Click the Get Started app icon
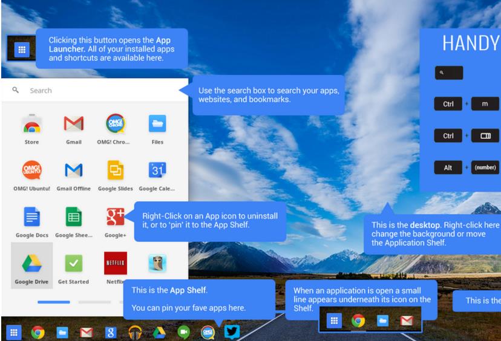501x341 pixels. [x=73, y=264]
